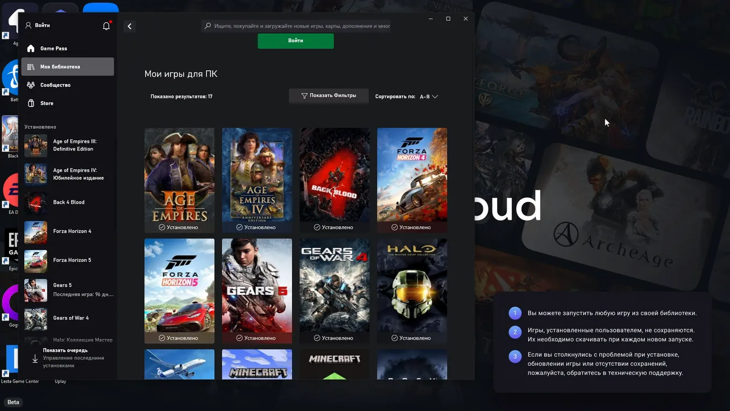This screenshot has height=411, width=730.
Task: Click the green Войти button
Action: click(296, 41)
